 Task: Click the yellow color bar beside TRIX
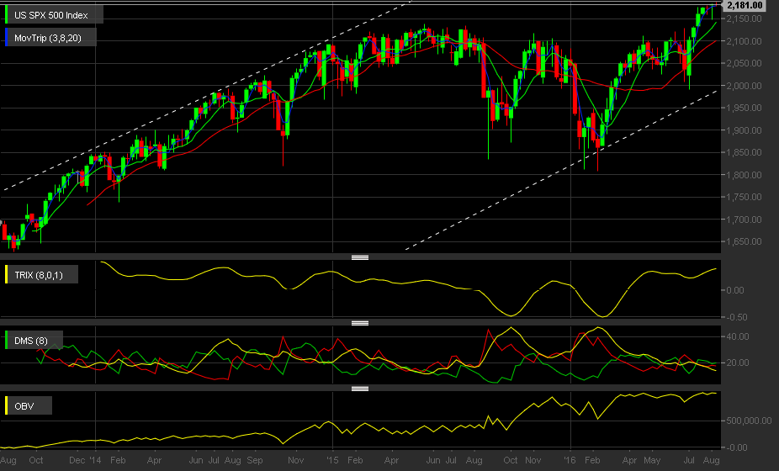coord(7,275)
